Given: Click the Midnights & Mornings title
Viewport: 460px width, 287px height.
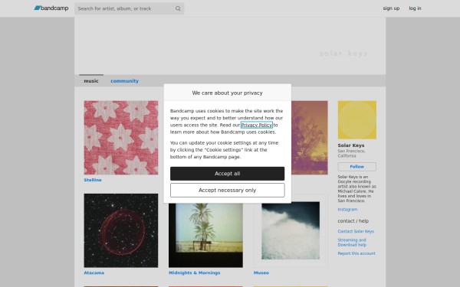Looking at the screenshot, I should (194, 272).
